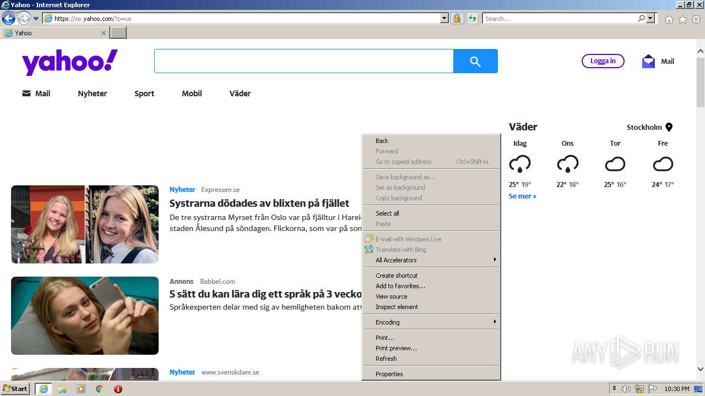This screenshot has height=396, width=705.
Task: Click the Tor cloud weather icon
Action: click(x=615, y=164)
